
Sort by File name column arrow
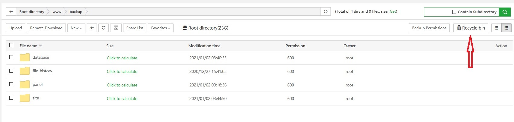coord(40,46)
